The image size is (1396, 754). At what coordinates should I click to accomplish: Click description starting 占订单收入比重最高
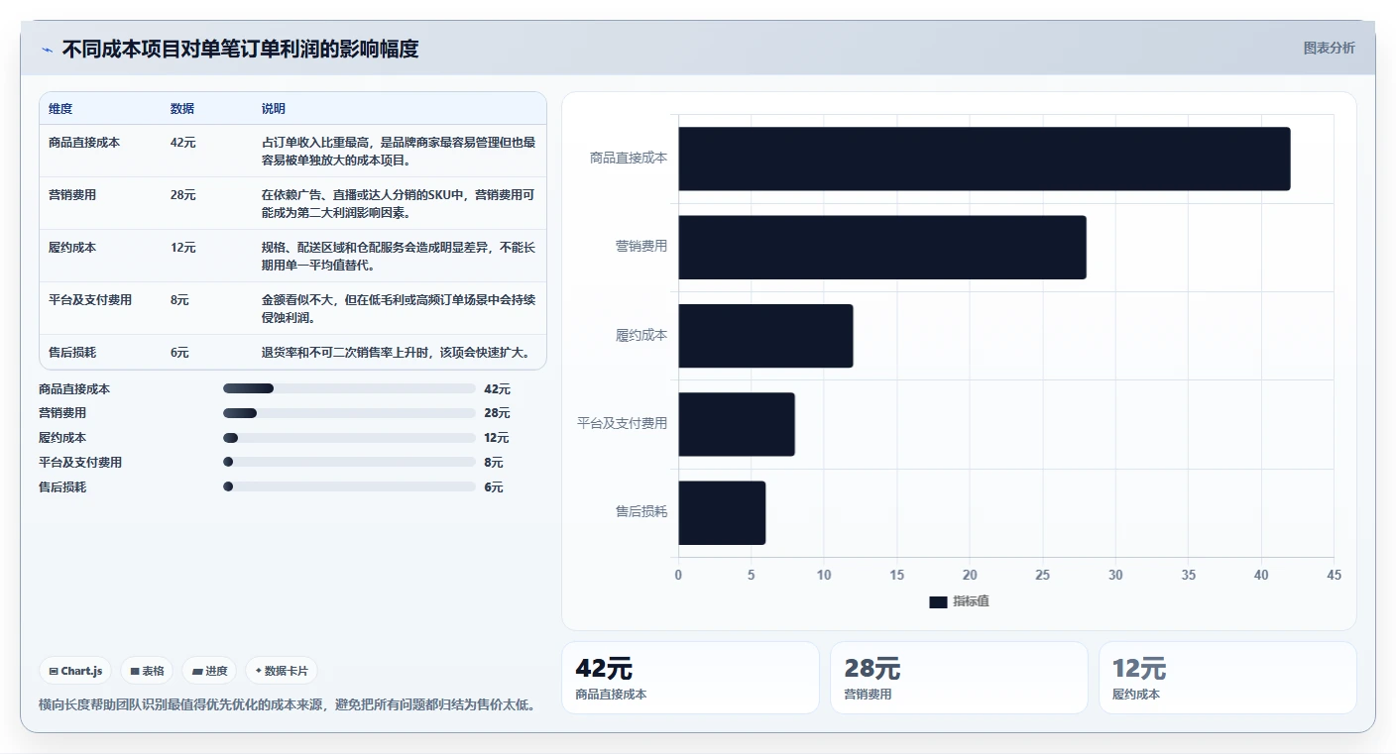tap(399, 151)
